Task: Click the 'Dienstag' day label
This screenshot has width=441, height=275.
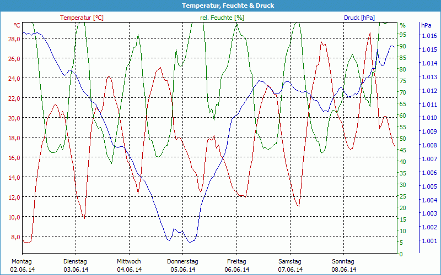Action: 75,261
